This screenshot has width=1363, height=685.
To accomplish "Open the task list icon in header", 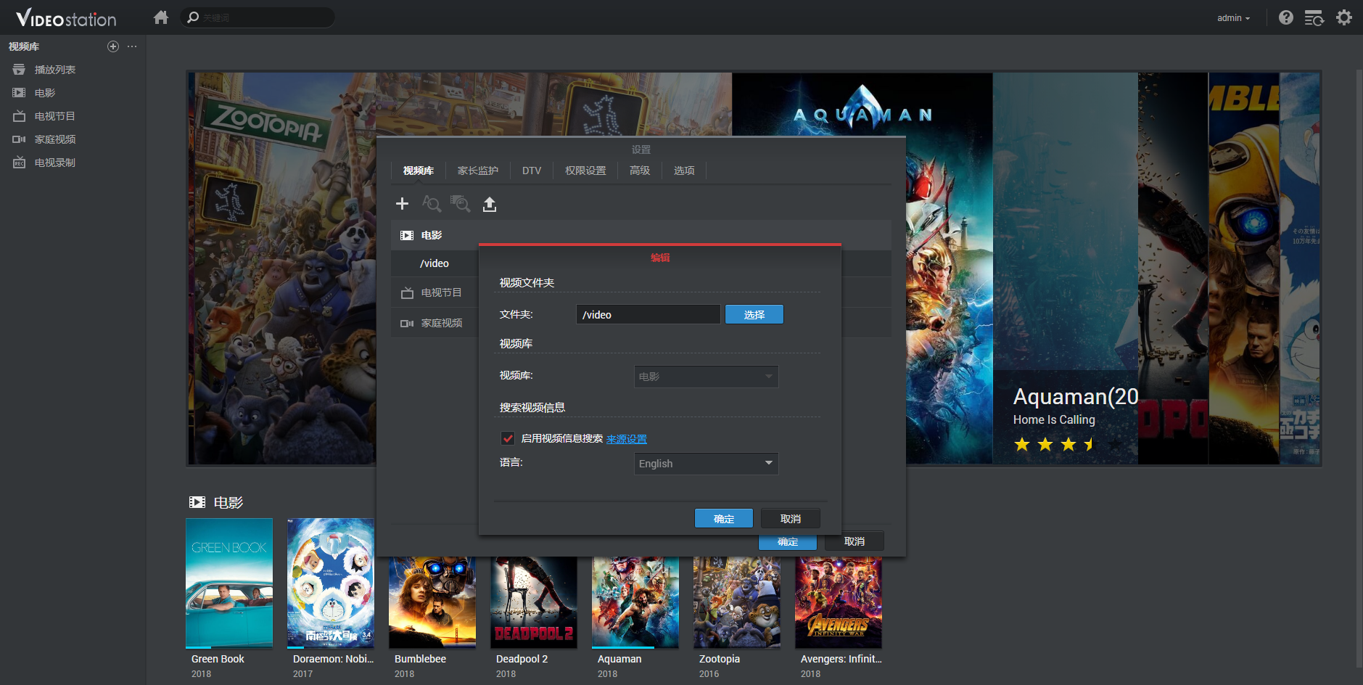I will coord(1314,17).
